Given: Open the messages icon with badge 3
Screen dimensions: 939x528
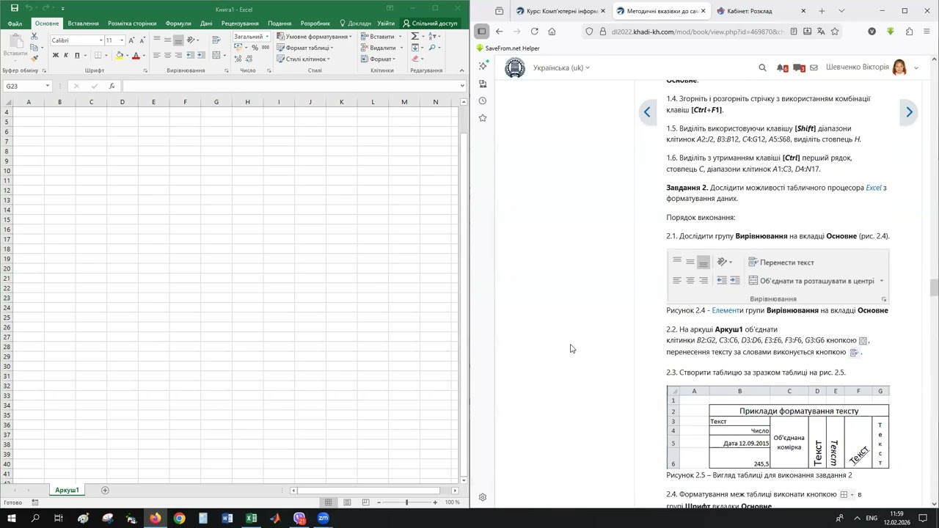Looking at the screenshot, I should [800, 67].
